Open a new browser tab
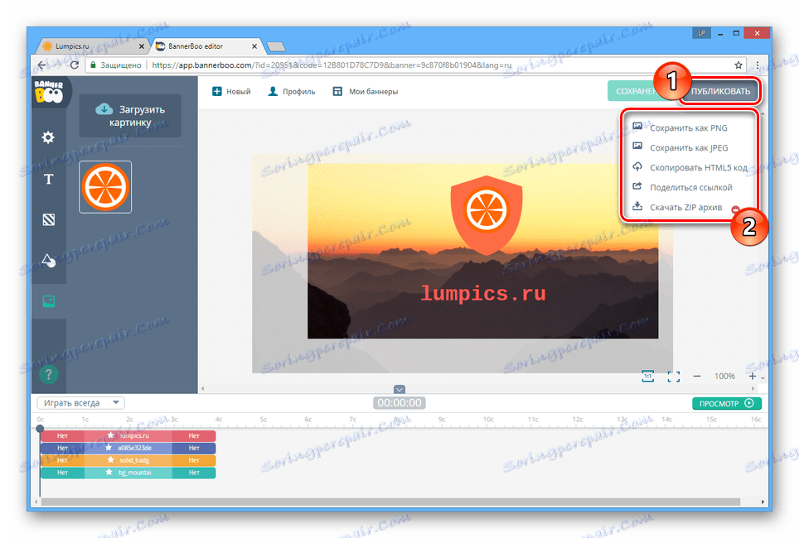Image resolution: width=799 pixels, height=538 pixels. click(276, 47)
